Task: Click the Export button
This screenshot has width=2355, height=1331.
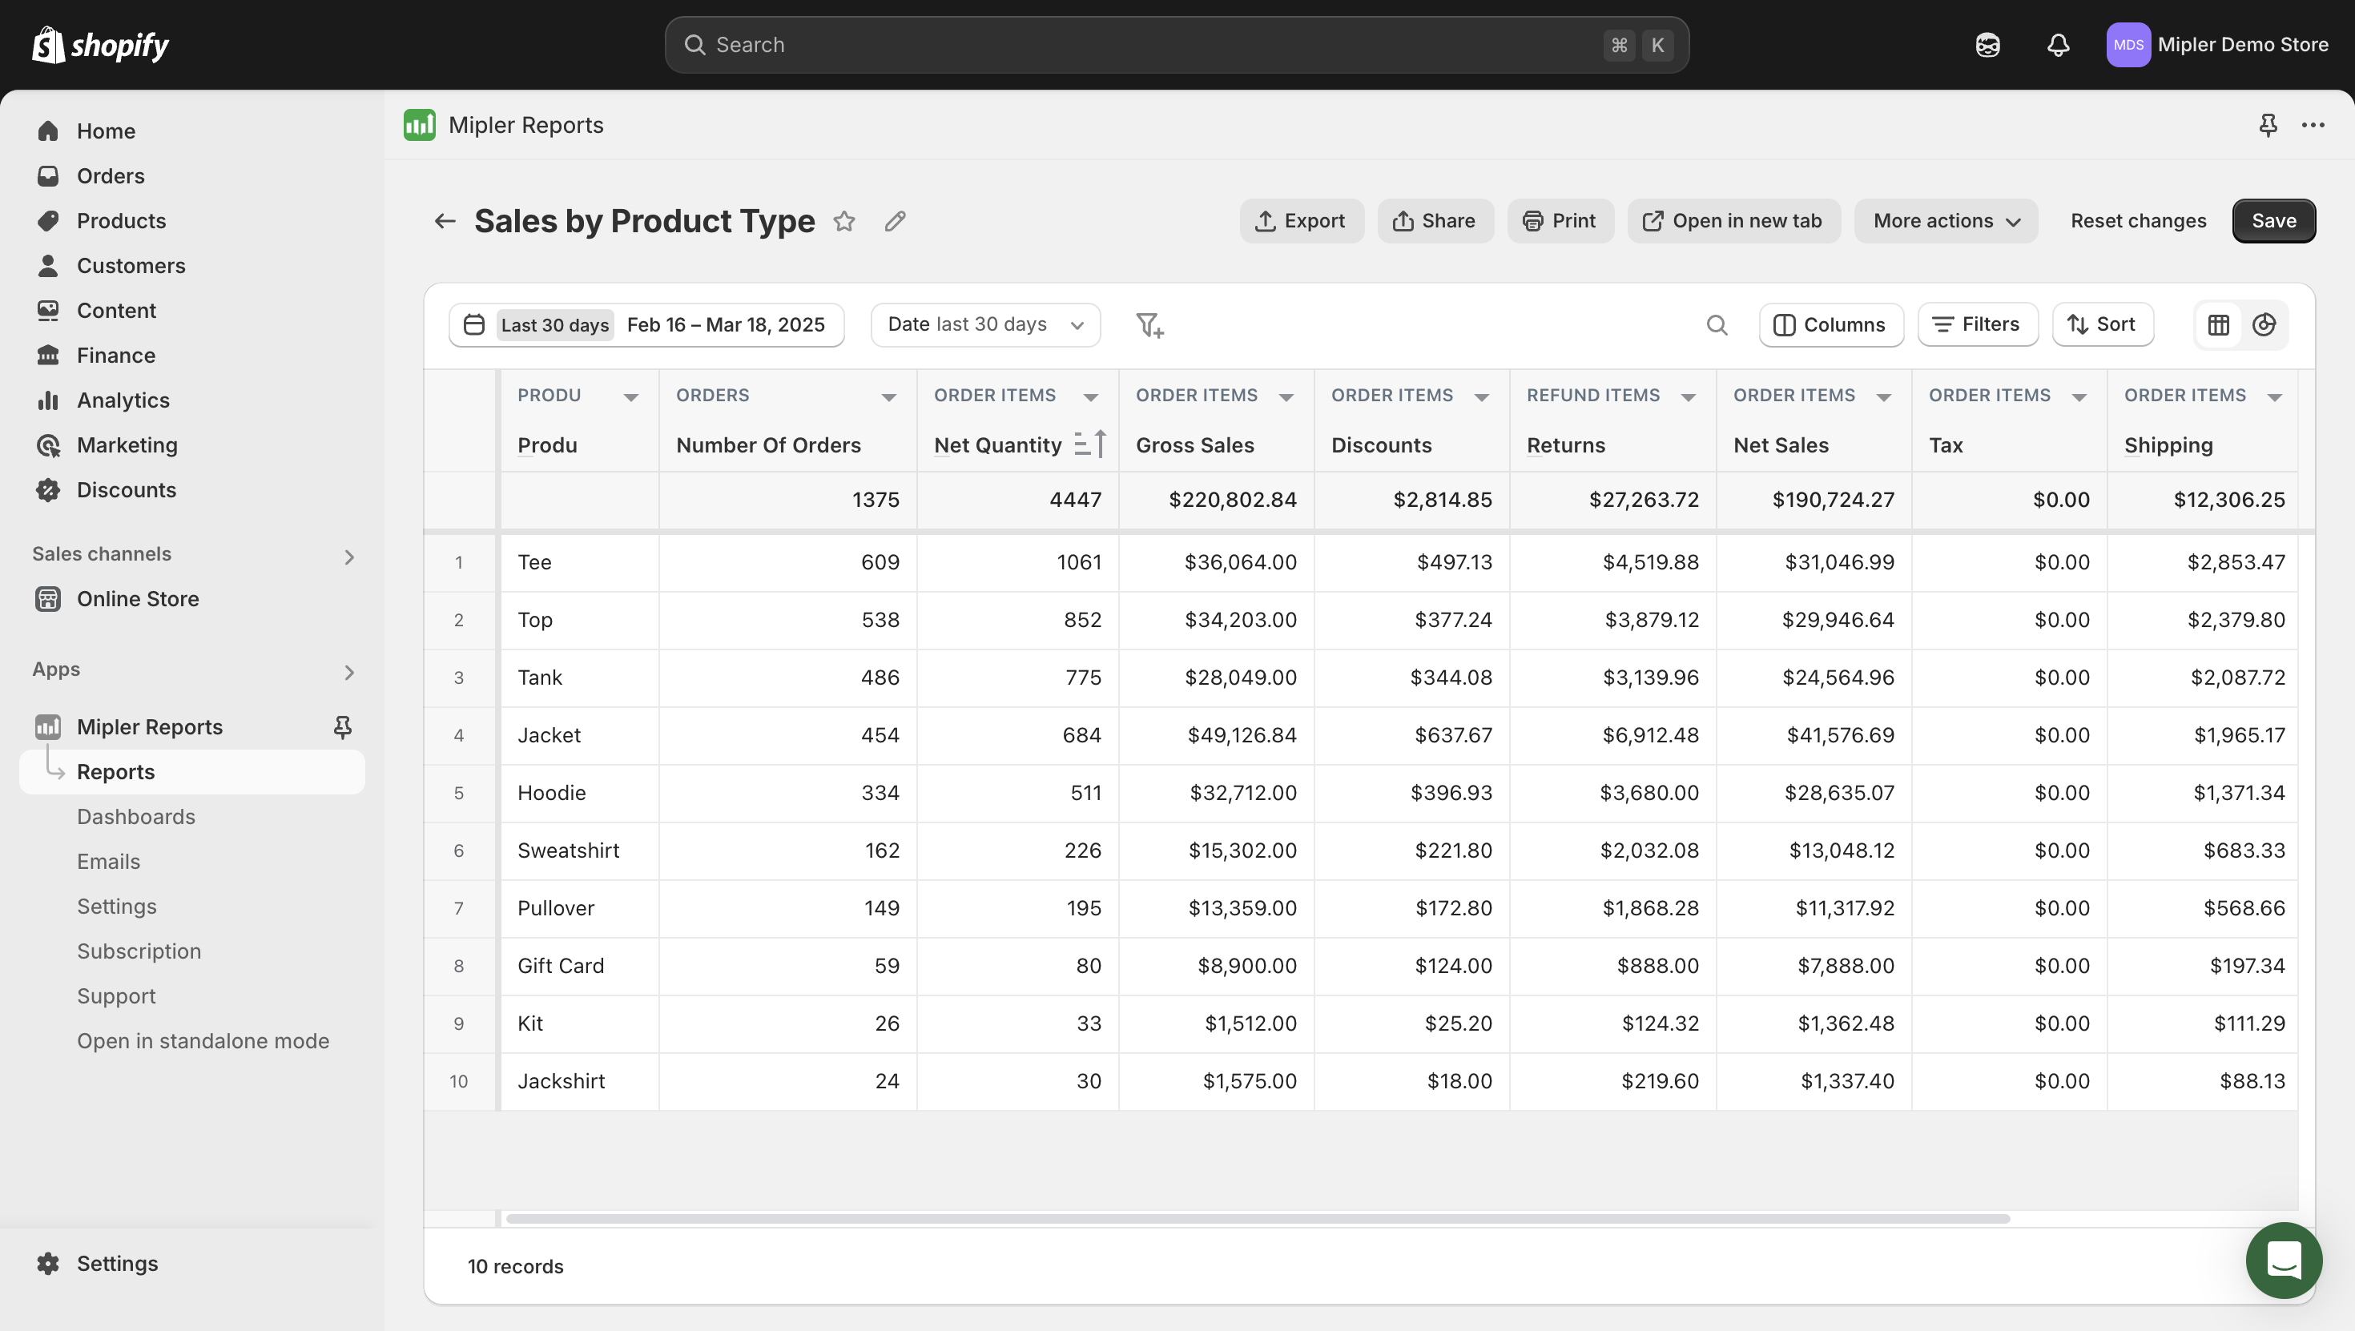Action: (x=1300, y=221)
